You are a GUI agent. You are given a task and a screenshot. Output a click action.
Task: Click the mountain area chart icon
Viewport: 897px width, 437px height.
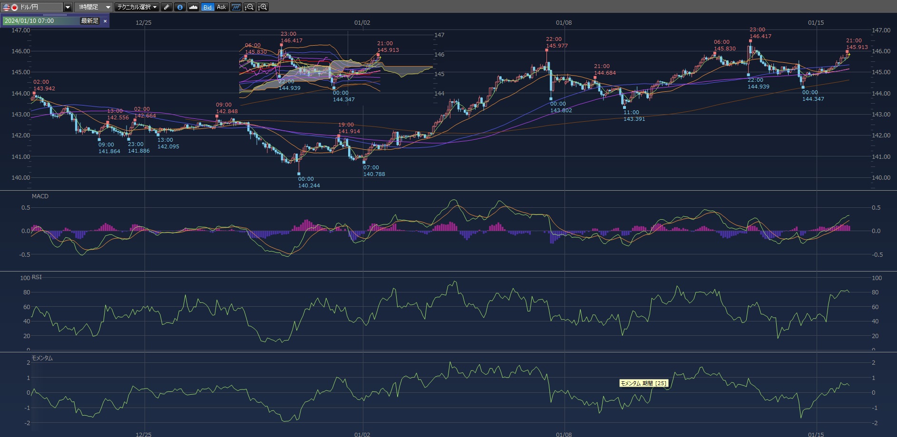[x=193, y=7]
